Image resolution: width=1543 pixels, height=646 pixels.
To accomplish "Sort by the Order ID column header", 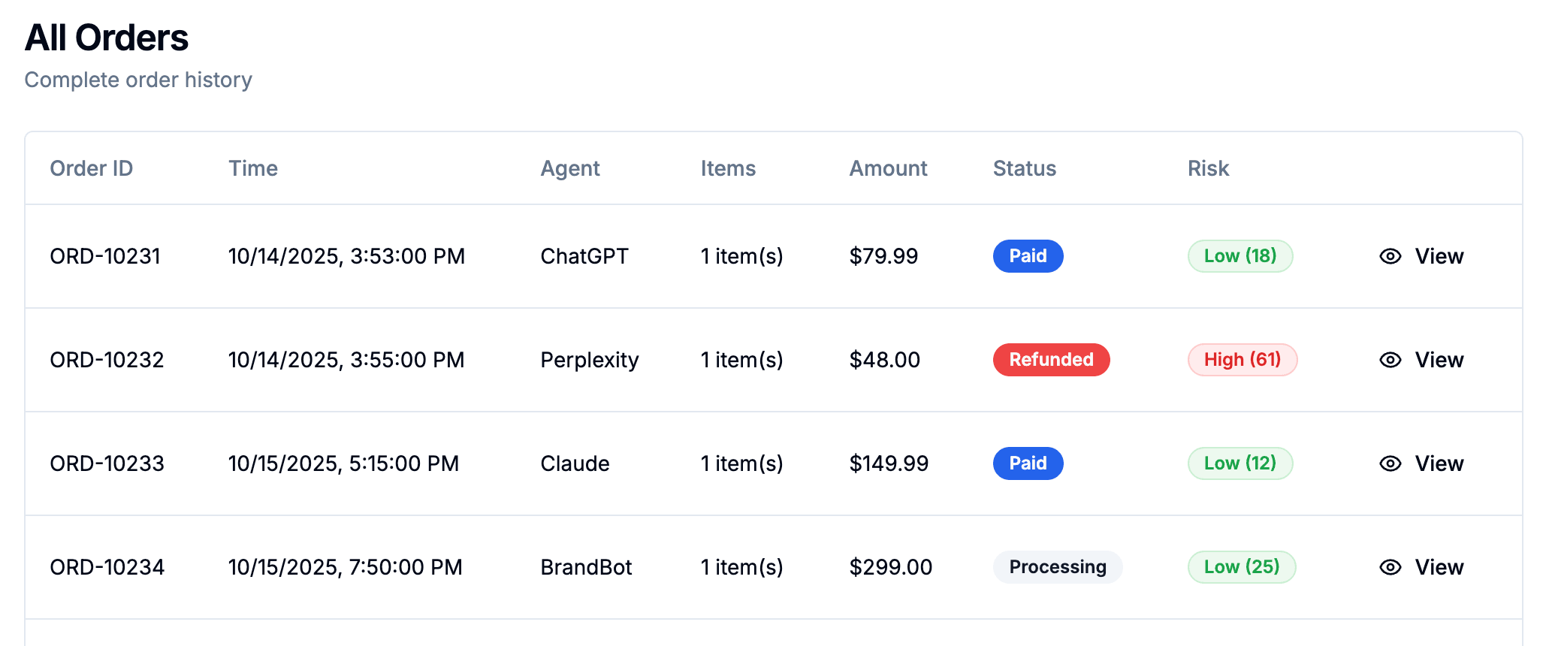I will (x=91, y=168).
